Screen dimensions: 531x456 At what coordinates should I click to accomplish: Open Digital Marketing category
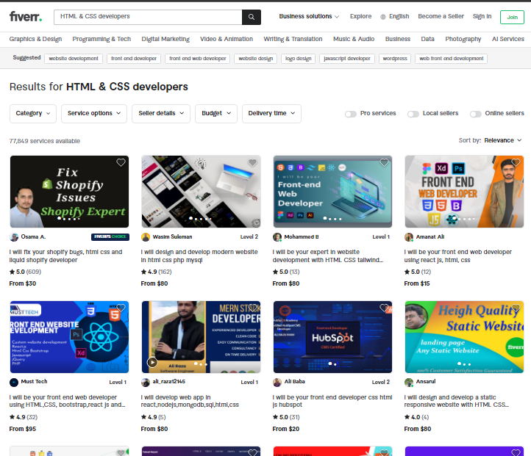click(165, 39)
